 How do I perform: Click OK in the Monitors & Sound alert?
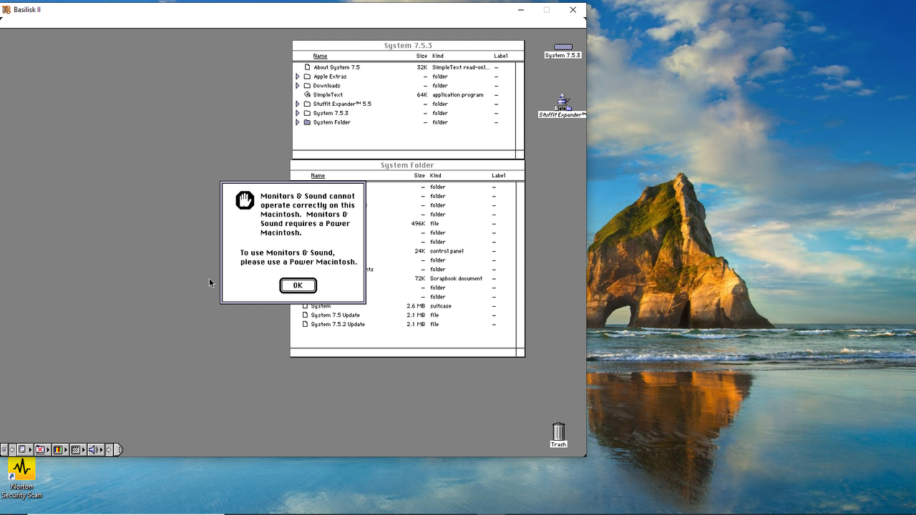(298, 285)
